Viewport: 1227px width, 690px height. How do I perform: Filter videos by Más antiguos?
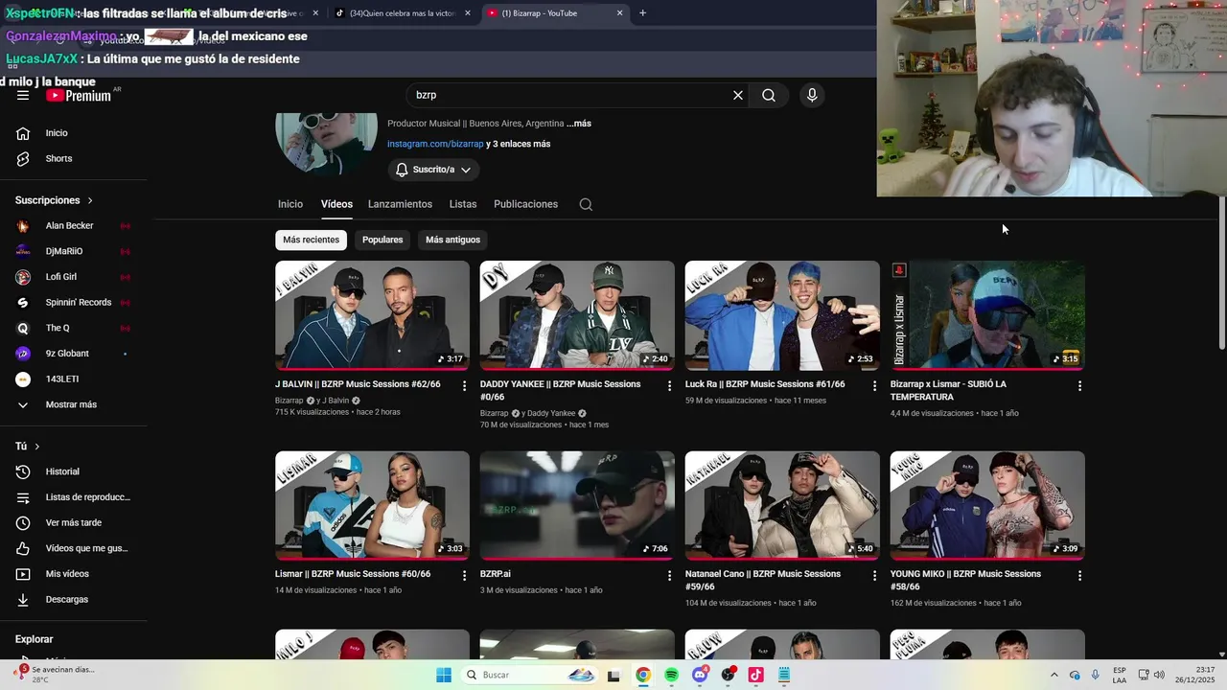pyautogui.click(x=452, y=240)
